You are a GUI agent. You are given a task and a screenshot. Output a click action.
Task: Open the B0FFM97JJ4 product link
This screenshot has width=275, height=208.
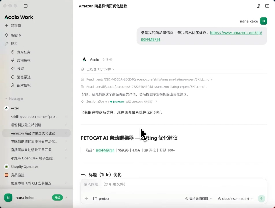tap(105, 150)
